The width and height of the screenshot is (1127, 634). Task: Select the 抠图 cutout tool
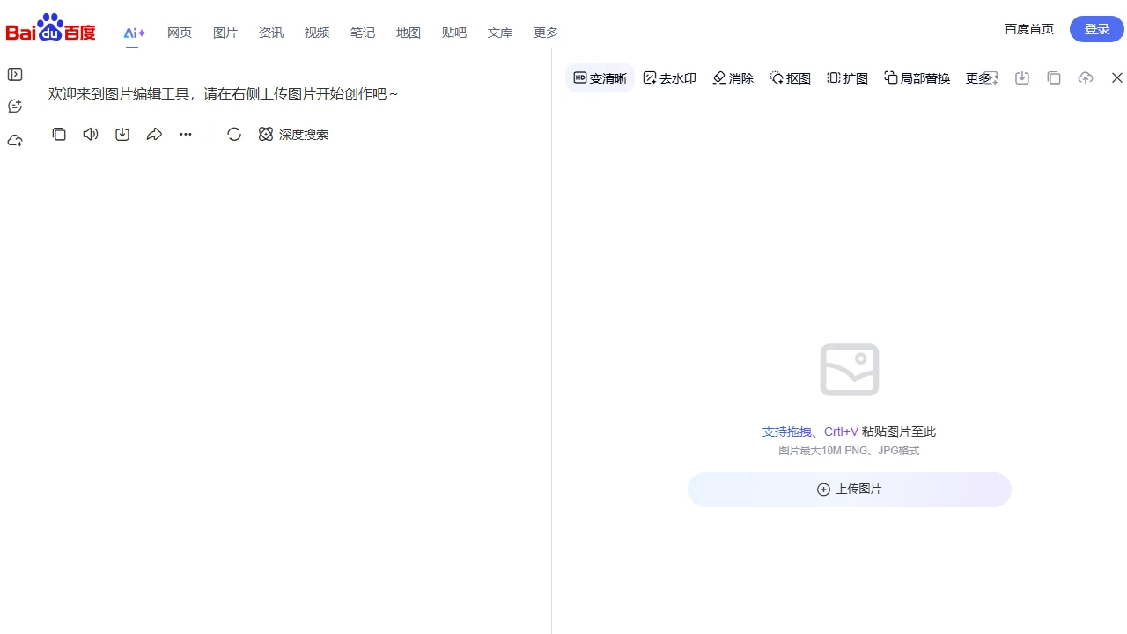(790, 77)
